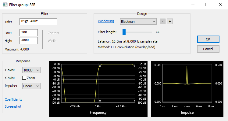Click the High frequency input field
This screenshot has width=228, height=121.
[29, 40]
